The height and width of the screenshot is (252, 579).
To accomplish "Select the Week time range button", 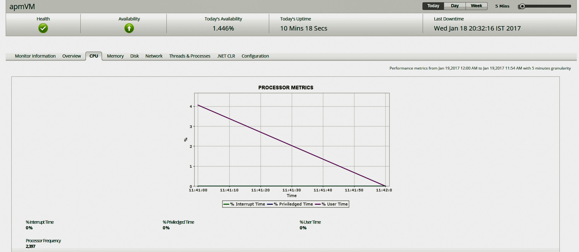I will (x=477, y=6).
